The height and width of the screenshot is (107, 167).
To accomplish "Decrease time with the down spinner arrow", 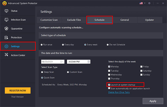I will coord(89,62).
